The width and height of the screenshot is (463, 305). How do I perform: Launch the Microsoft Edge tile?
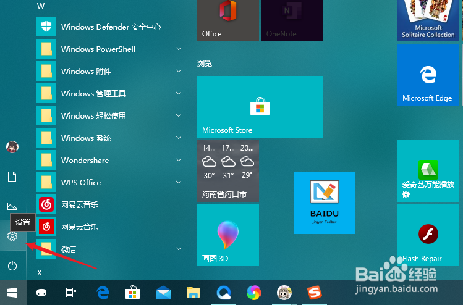(428, 75)
